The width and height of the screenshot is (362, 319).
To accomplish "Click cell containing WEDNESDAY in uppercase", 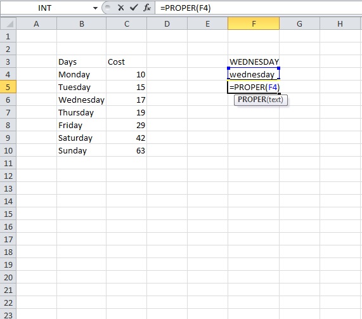I will [254, 62].
